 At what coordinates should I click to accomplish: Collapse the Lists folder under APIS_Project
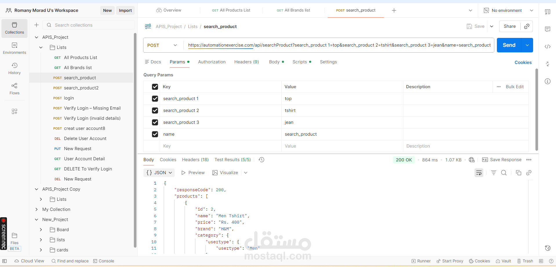[41, 47]
